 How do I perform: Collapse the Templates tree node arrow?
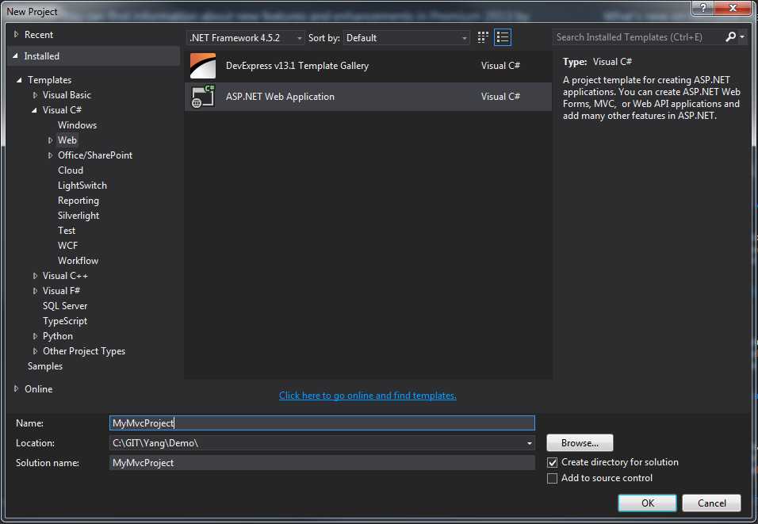point(19,80)
